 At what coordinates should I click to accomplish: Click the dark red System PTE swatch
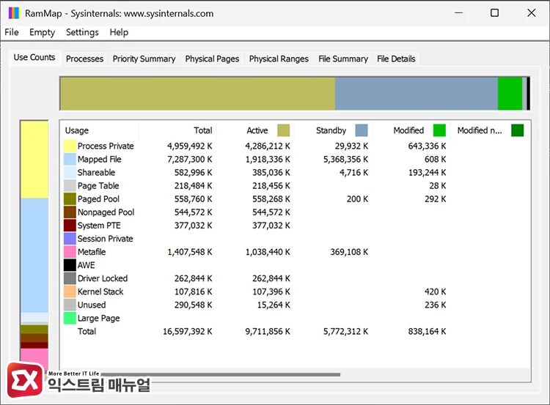click(x=70, y=226)
